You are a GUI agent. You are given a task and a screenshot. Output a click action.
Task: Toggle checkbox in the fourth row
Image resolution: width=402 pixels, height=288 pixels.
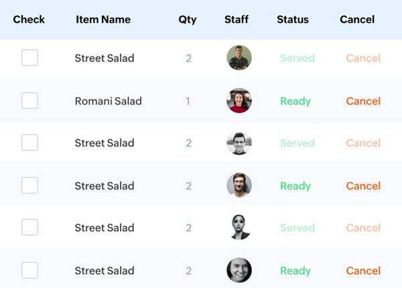coord(29,186)
